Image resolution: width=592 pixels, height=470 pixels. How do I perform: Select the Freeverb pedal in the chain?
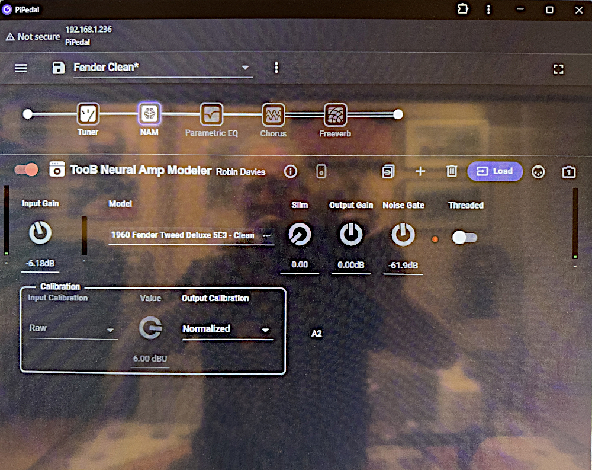tap(335, 114)
